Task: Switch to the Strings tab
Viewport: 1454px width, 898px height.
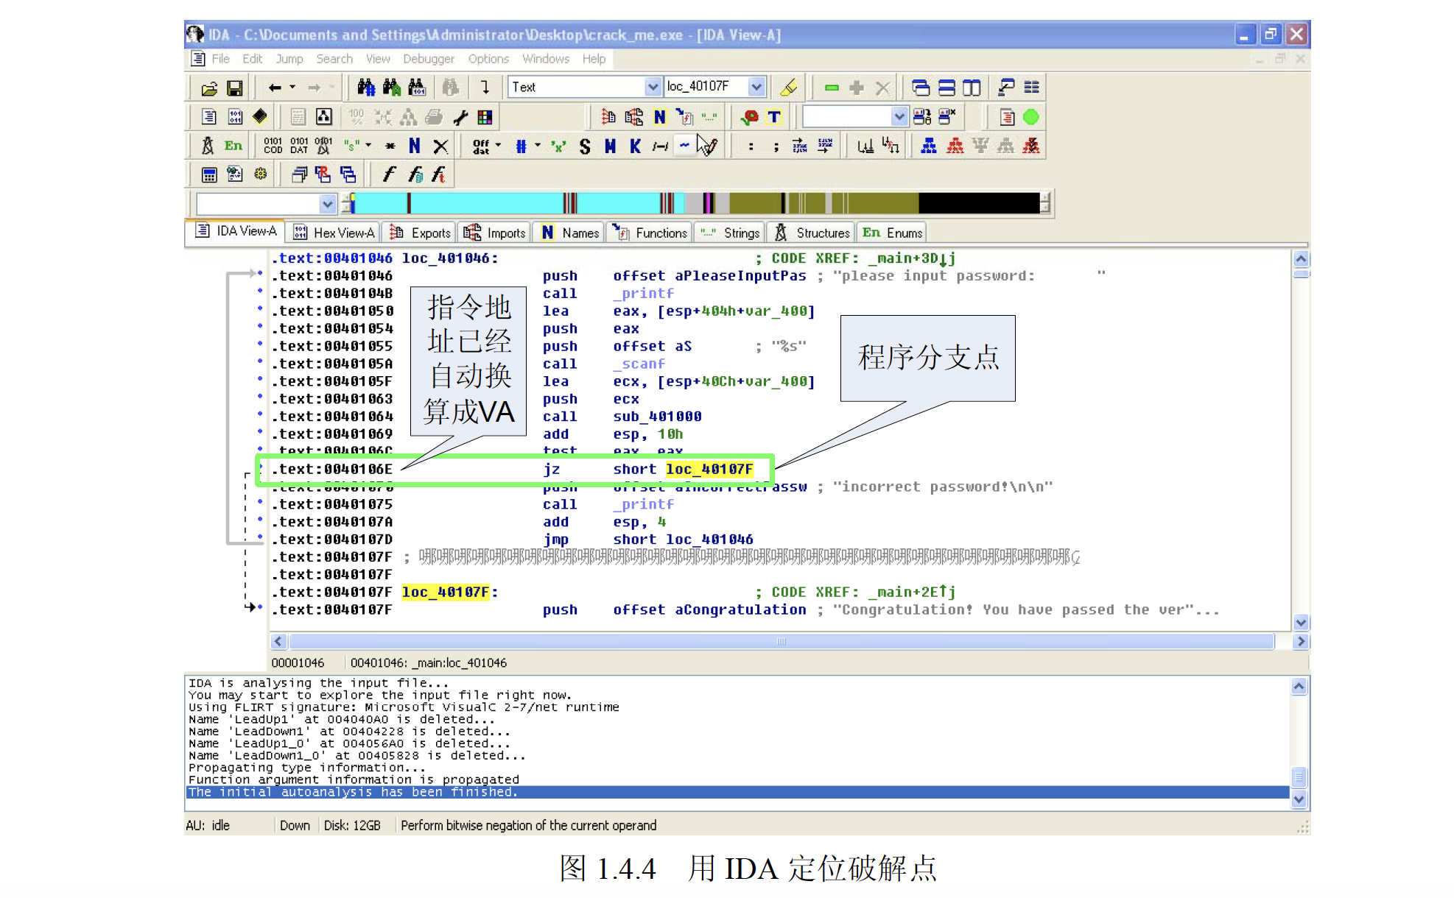Action: [x=730, y=233]
